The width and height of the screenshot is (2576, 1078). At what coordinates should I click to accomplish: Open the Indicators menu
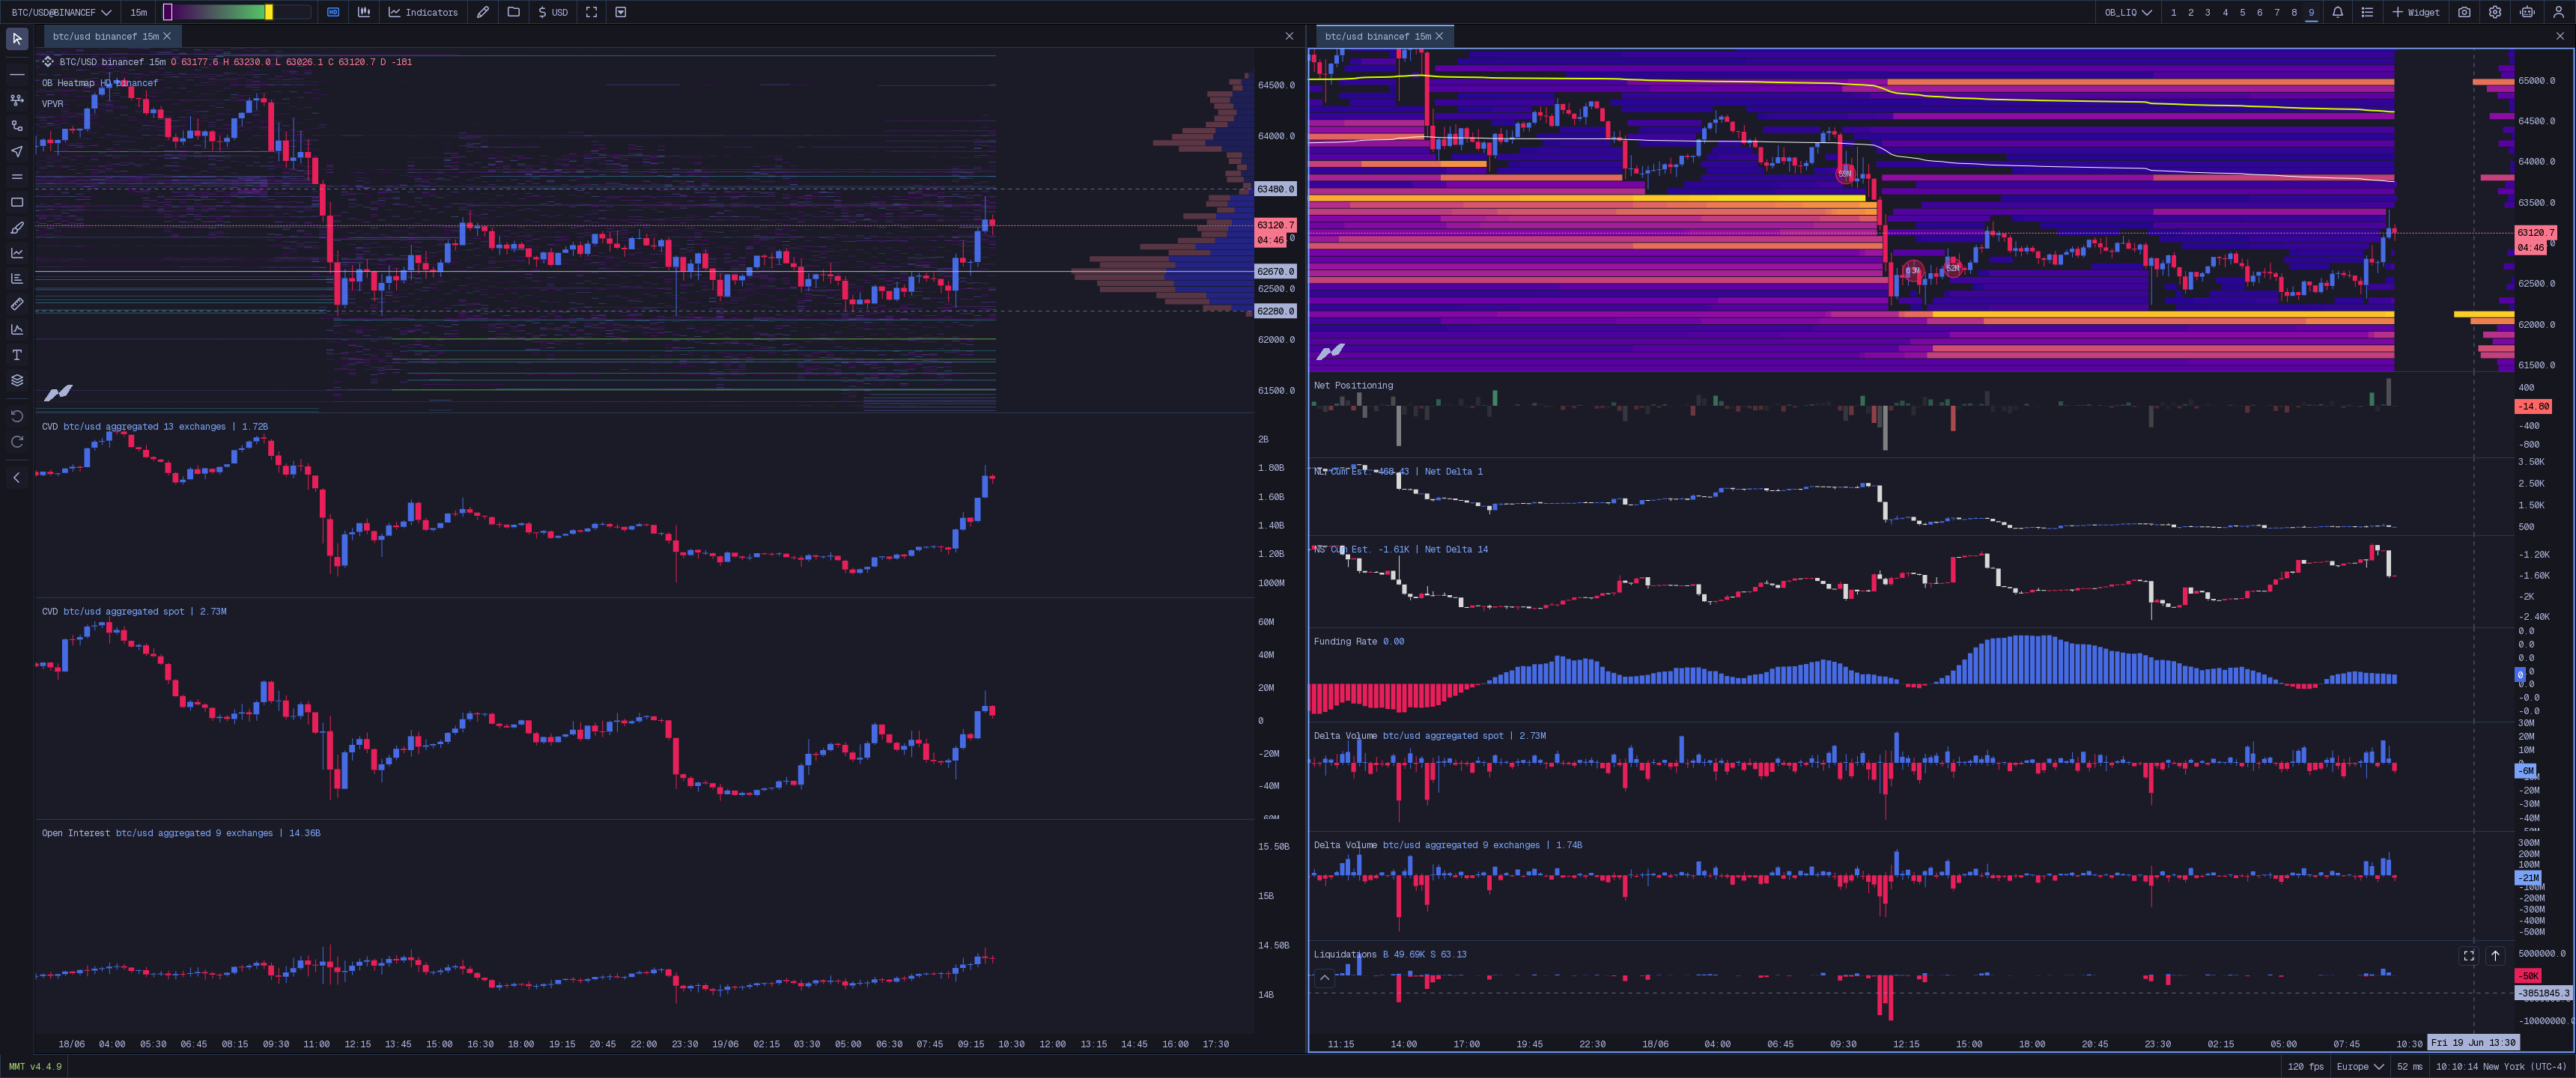423,12
